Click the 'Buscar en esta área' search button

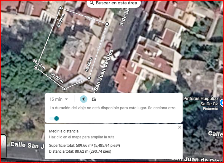tap(114, 3)
